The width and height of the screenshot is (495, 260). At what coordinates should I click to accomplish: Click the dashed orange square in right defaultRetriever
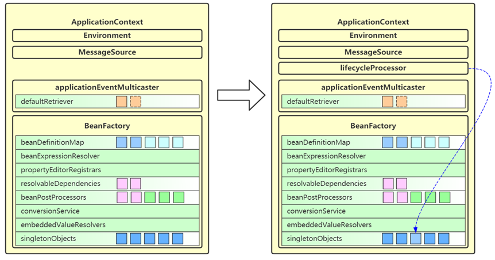tap(401, 102)
